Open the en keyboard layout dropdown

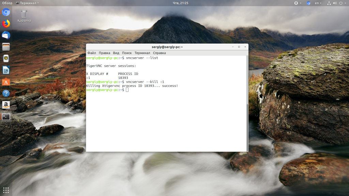coord(318,3)
